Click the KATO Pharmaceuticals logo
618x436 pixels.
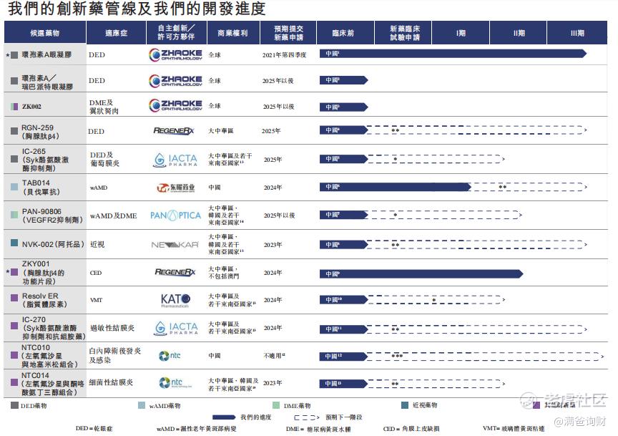point(175,300)
